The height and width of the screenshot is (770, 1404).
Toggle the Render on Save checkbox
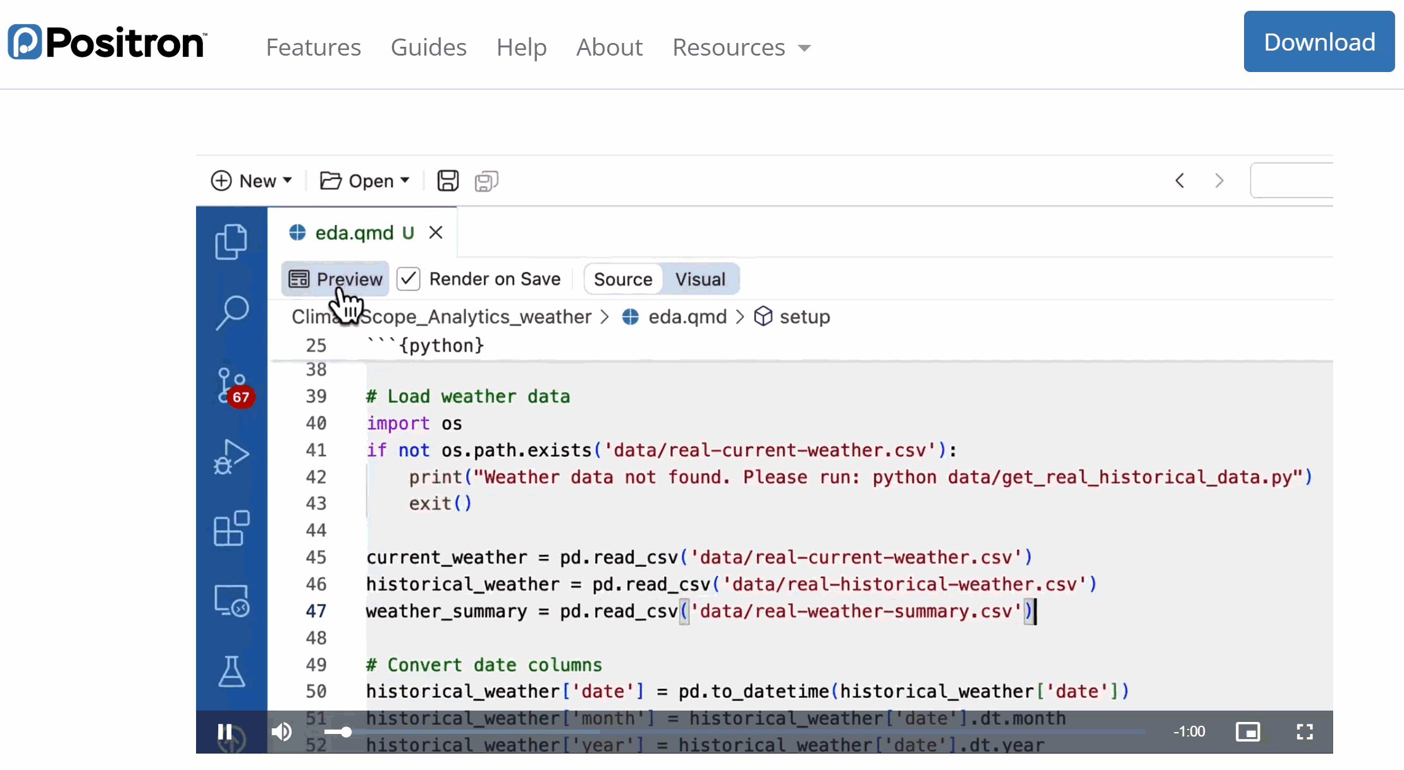point(409,279)
